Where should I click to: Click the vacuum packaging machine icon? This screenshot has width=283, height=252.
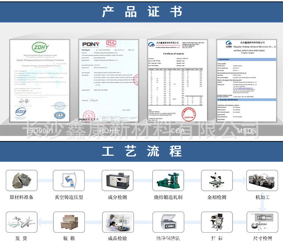coord(168,222)
